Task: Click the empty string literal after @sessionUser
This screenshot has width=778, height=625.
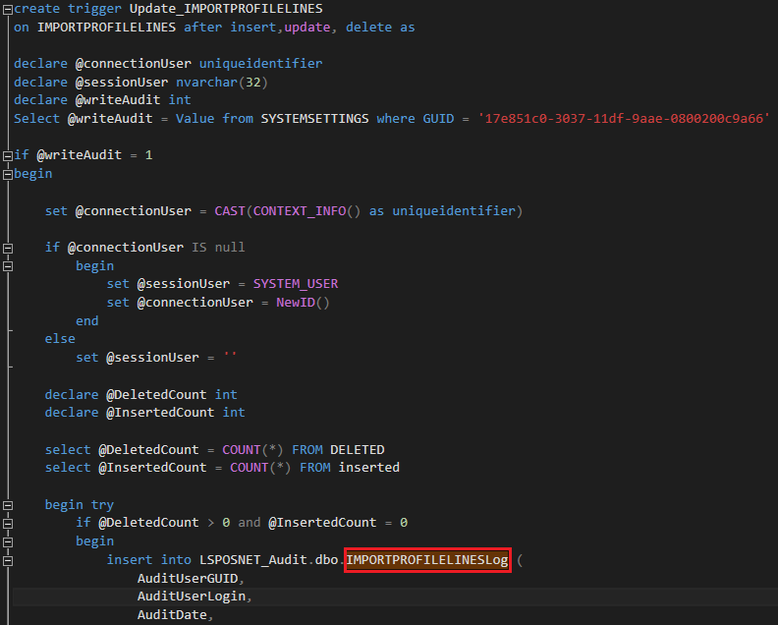Action: click(230, 356)
